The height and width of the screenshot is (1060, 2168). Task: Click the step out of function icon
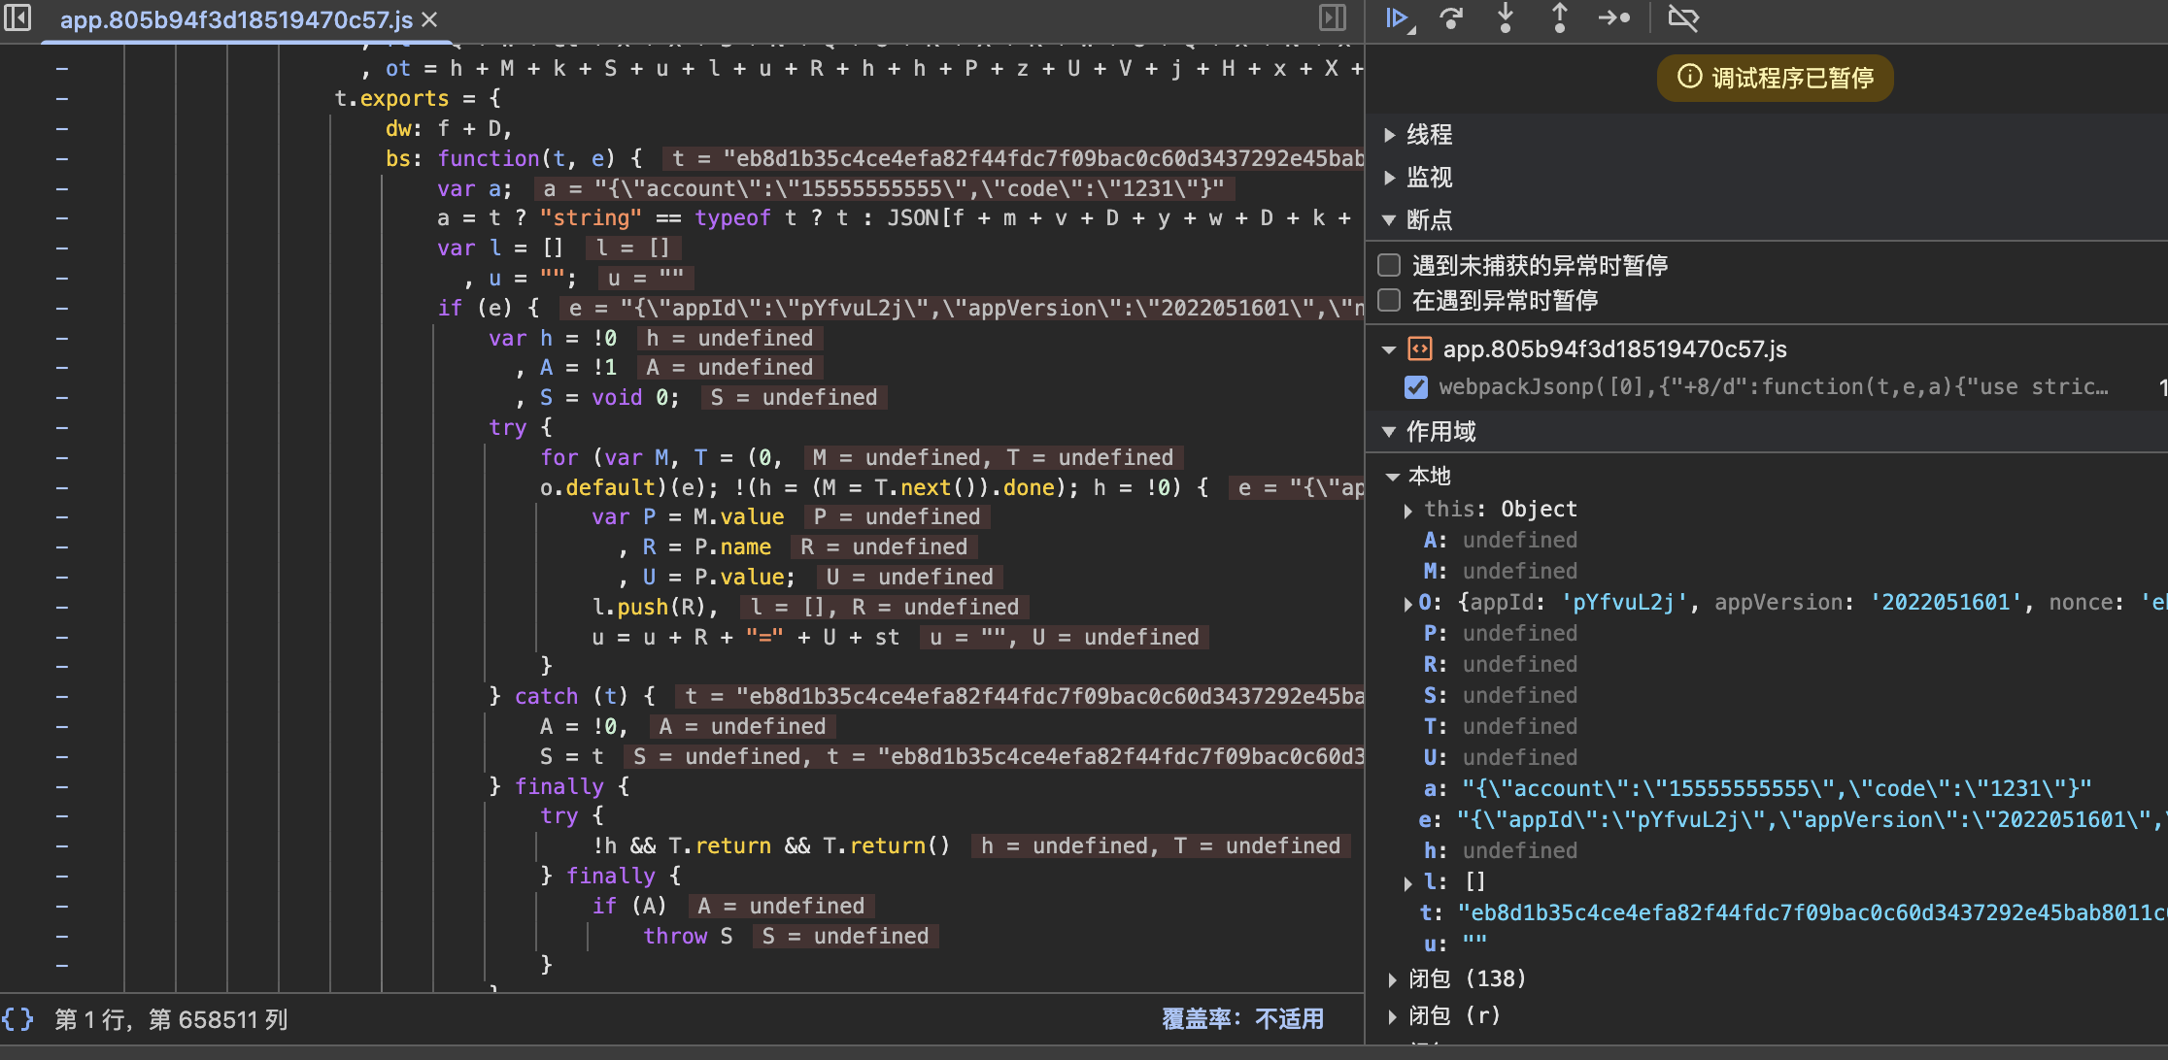pyautogui.click(x=1559, y=18)
